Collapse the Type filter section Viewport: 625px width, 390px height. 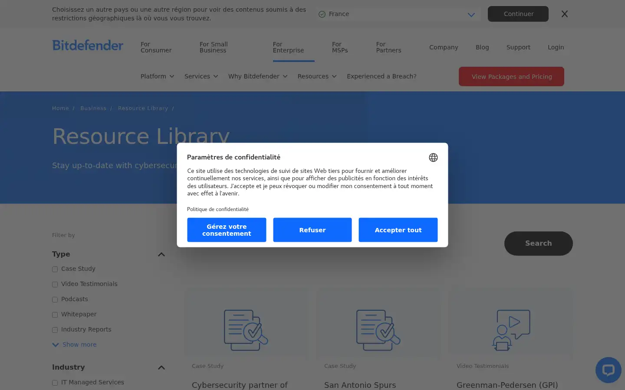pyautogui.click(x=161, y=254)
